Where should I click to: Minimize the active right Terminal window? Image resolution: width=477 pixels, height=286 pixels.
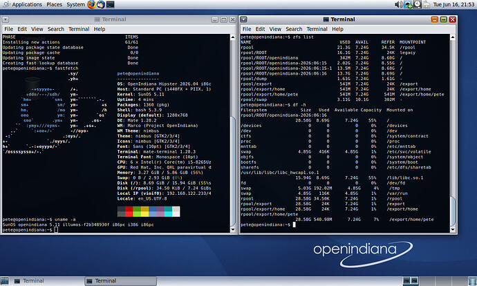(x=435, y=19)
